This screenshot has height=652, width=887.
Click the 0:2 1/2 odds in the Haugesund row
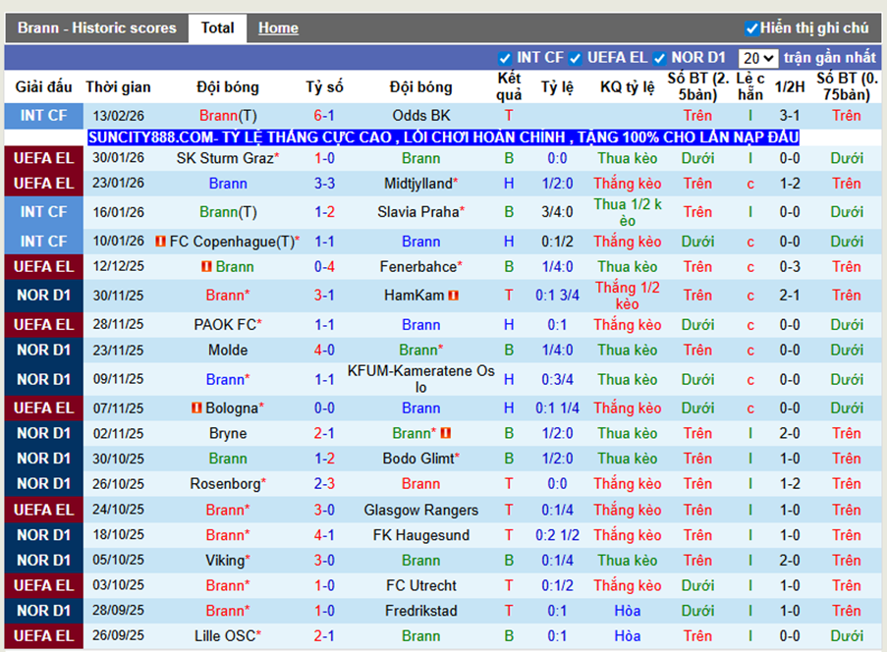pos(557,535)
